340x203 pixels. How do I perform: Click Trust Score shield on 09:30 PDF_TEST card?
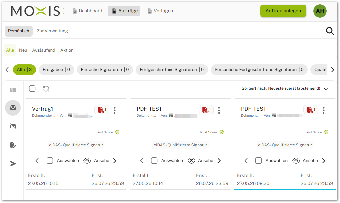click(x=326, y=132)
